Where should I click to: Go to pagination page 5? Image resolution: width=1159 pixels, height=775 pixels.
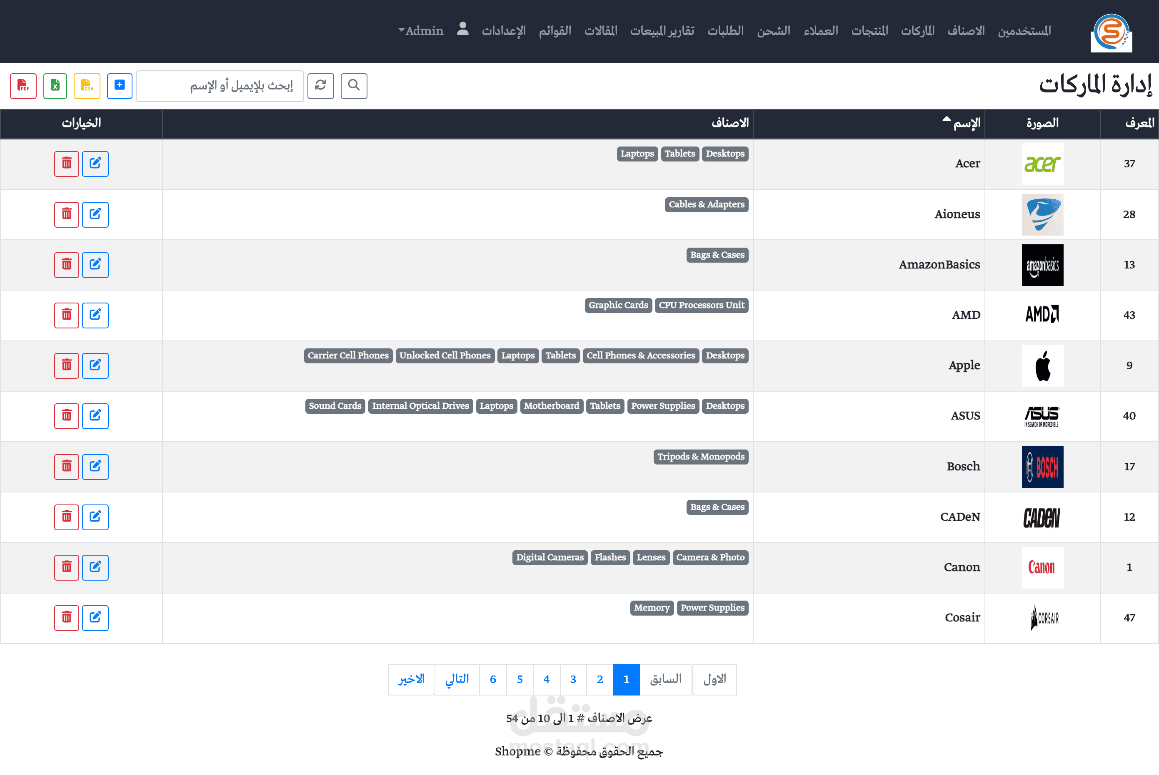[520, 680]
